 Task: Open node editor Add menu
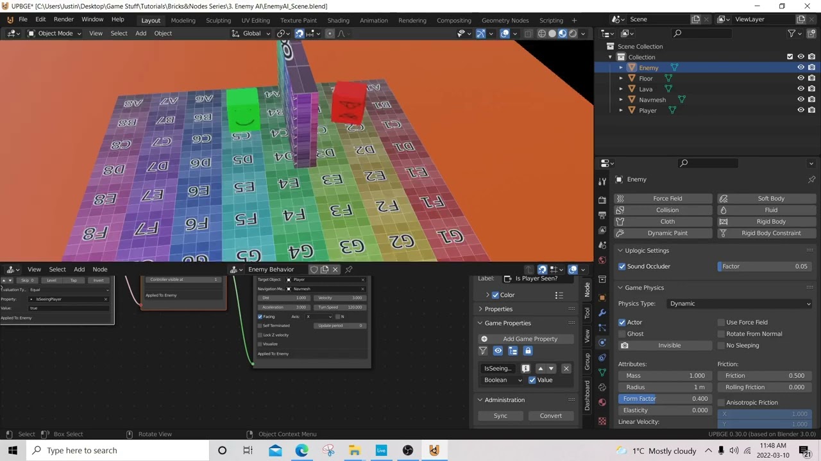[79, 270]
